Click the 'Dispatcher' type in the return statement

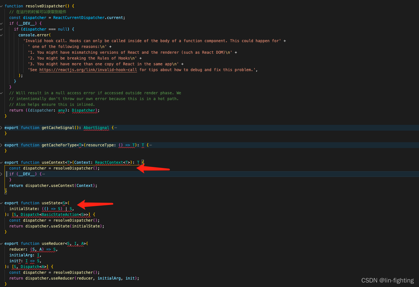83,110
